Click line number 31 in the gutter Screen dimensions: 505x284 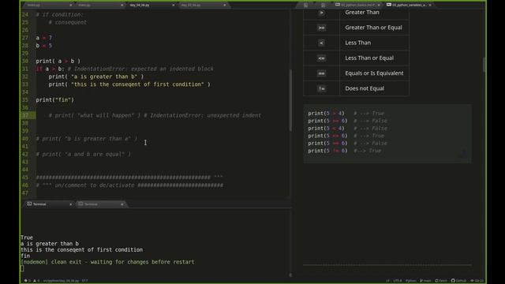(24, 69)
